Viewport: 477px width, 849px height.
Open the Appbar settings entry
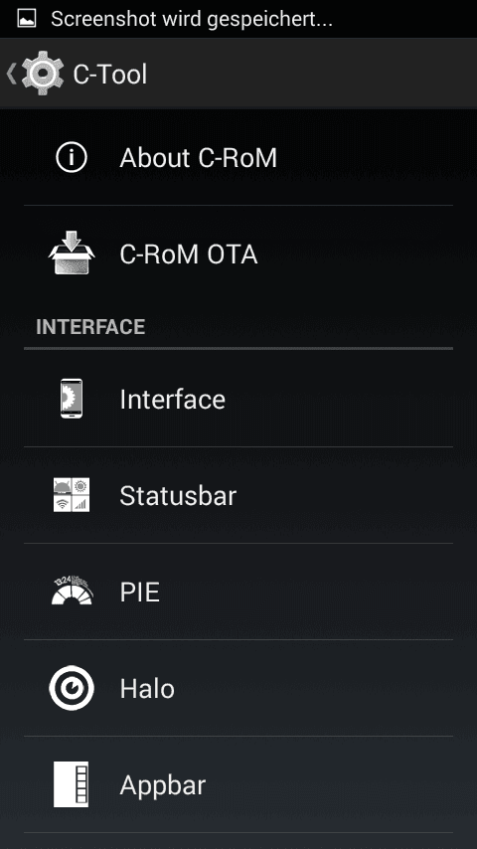point(238,784)
